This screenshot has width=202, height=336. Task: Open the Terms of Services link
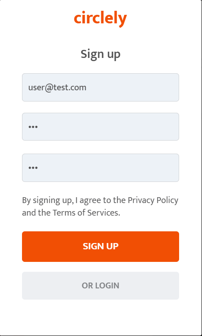pyautogui.click(x=85, y=213)
